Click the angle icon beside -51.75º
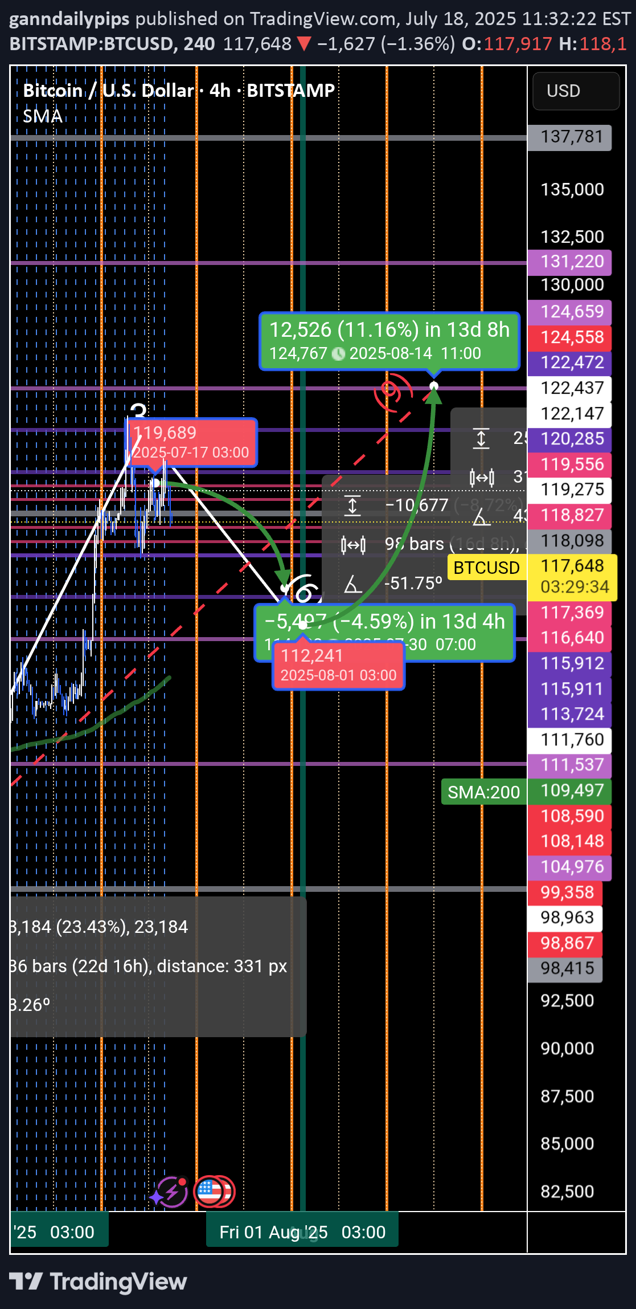 click(352, 584)
